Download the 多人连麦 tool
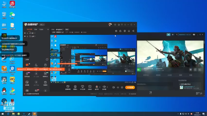Image resolution: width=207 pixels, height=116 pixels. [36, 74]
